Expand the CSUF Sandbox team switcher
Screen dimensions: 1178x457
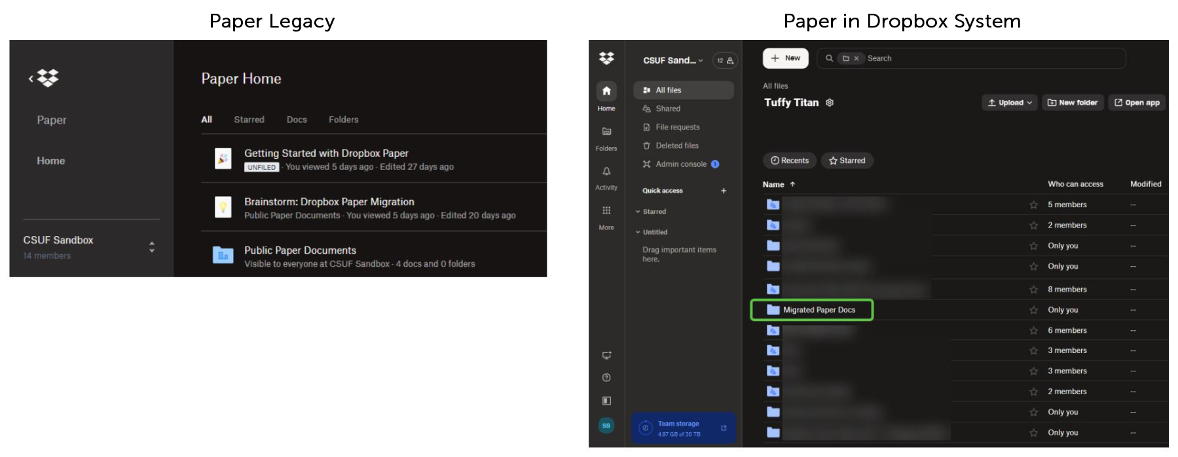[x=152, y=247]
